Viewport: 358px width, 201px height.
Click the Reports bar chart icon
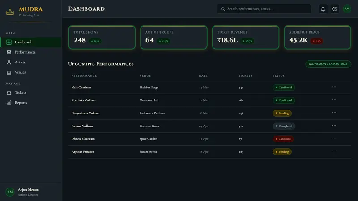coord(9,103)
